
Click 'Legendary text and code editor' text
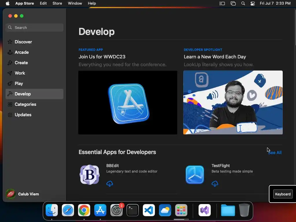pyautogui.click(x=132, y=171)
